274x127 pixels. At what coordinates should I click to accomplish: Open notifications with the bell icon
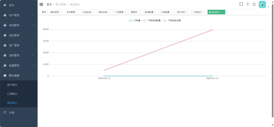pos(254,4)
